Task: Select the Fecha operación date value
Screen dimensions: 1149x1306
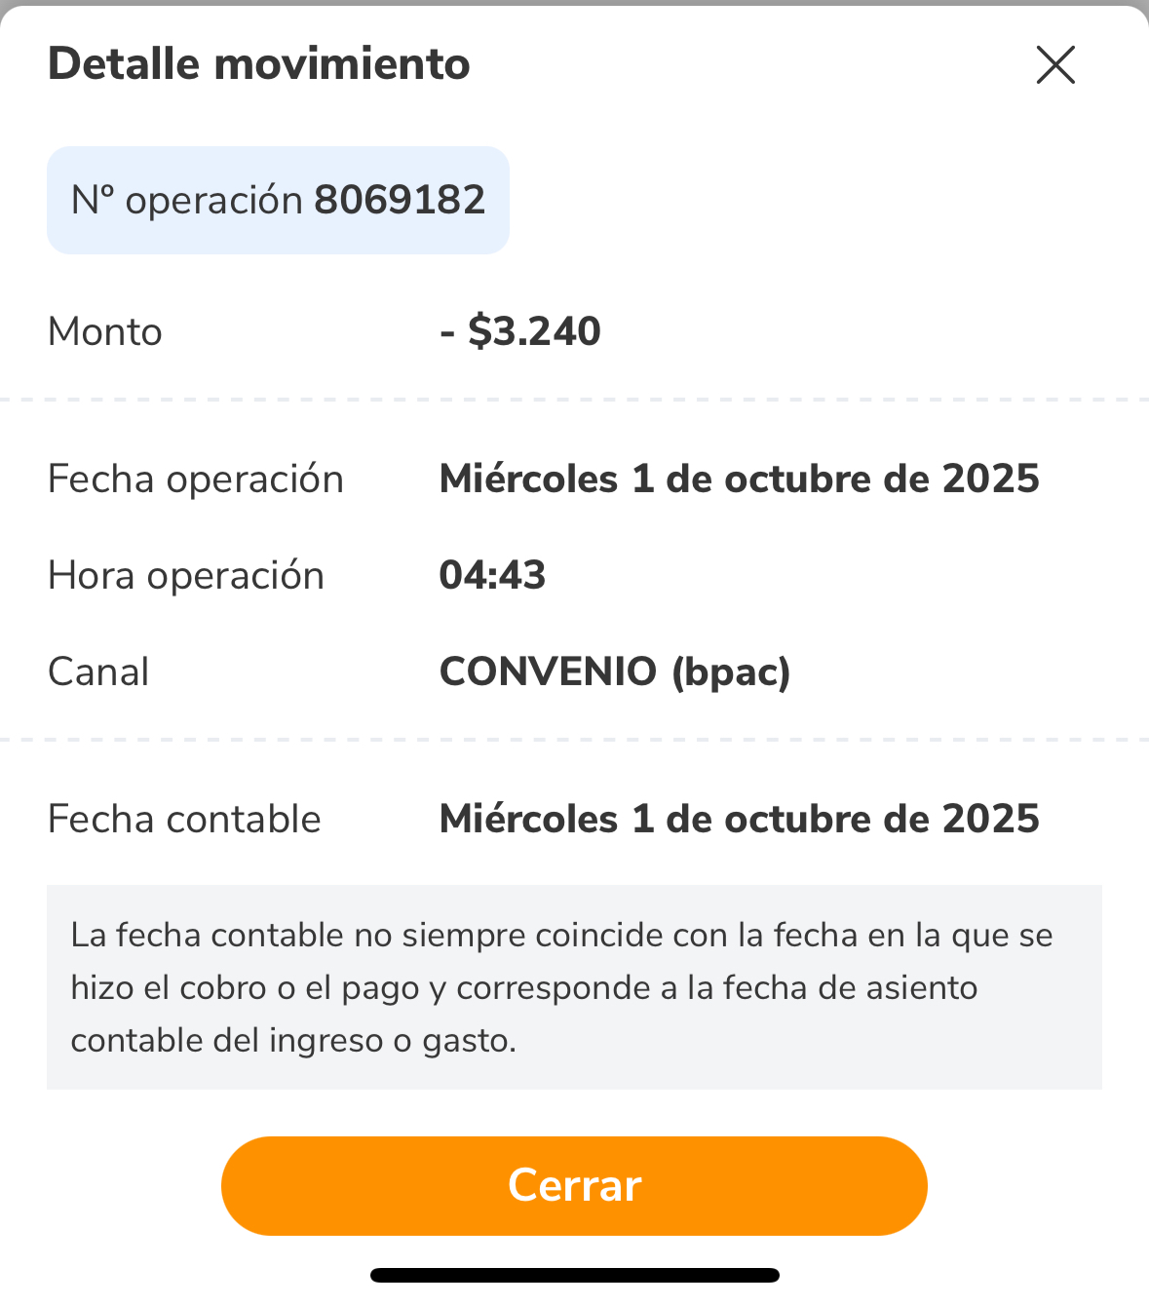Action: click(739, 480)
